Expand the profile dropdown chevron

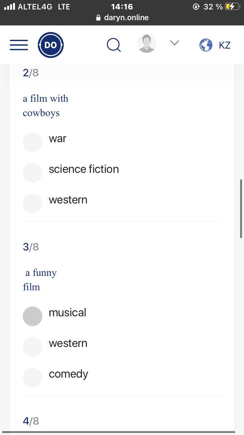[175, 43]
